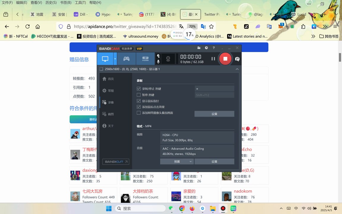Open the 工具(T) menu
Image resolution: width=342 pixels, height=214 pixels.
(x=80, y=3)
